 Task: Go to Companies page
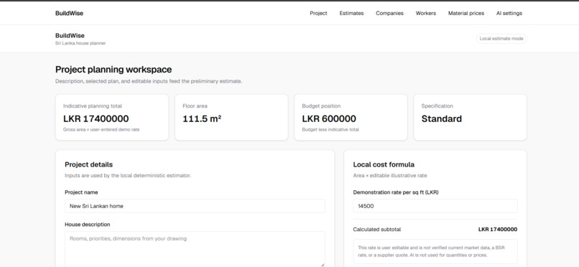[389, 13]
